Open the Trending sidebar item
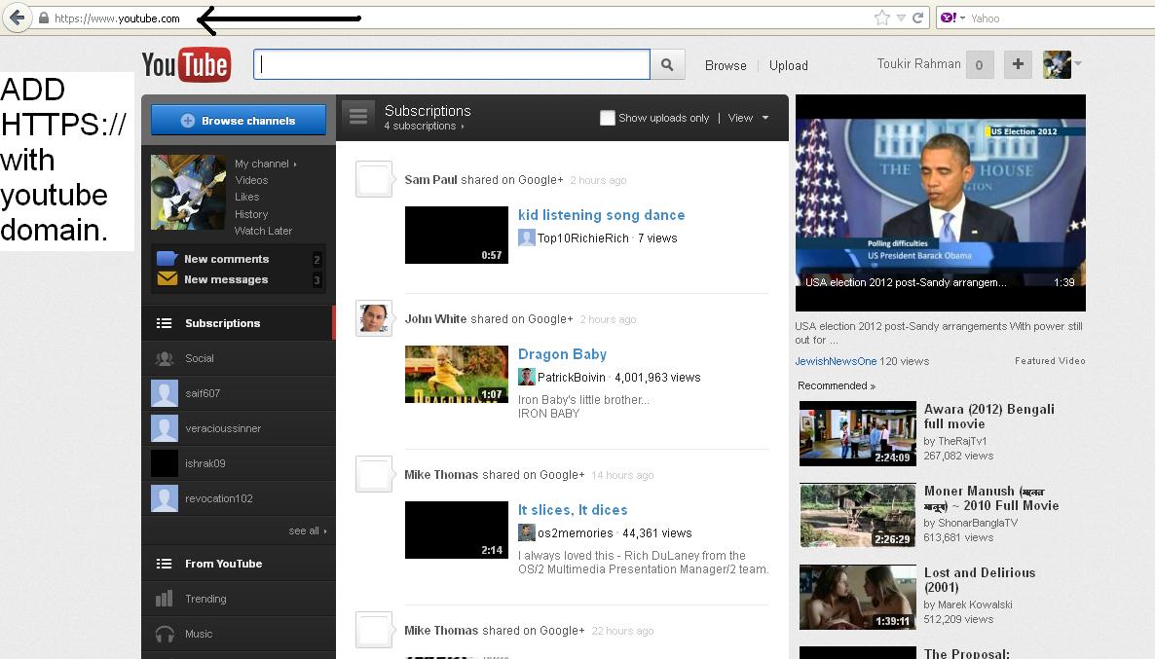The width and height of the screenshot is (1155, 659). [x=238, y=599]
